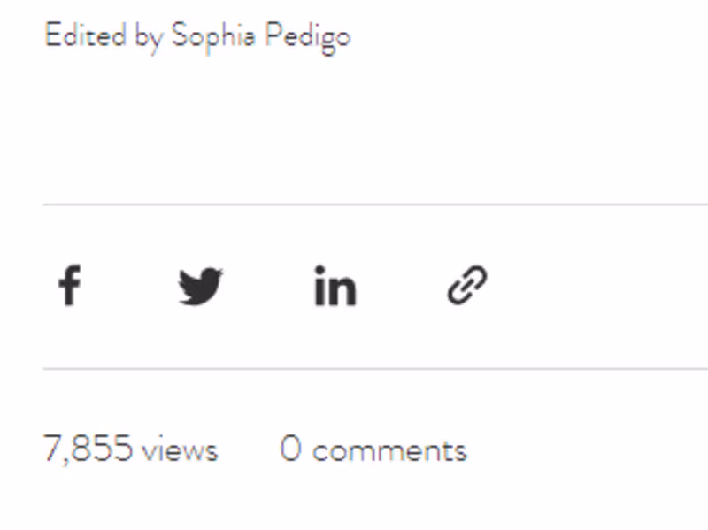
Task: Share the post on Twitter
Action: (x=201, y=286)
